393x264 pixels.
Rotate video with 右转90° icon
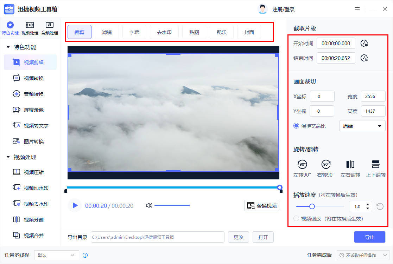pos(326,164)
